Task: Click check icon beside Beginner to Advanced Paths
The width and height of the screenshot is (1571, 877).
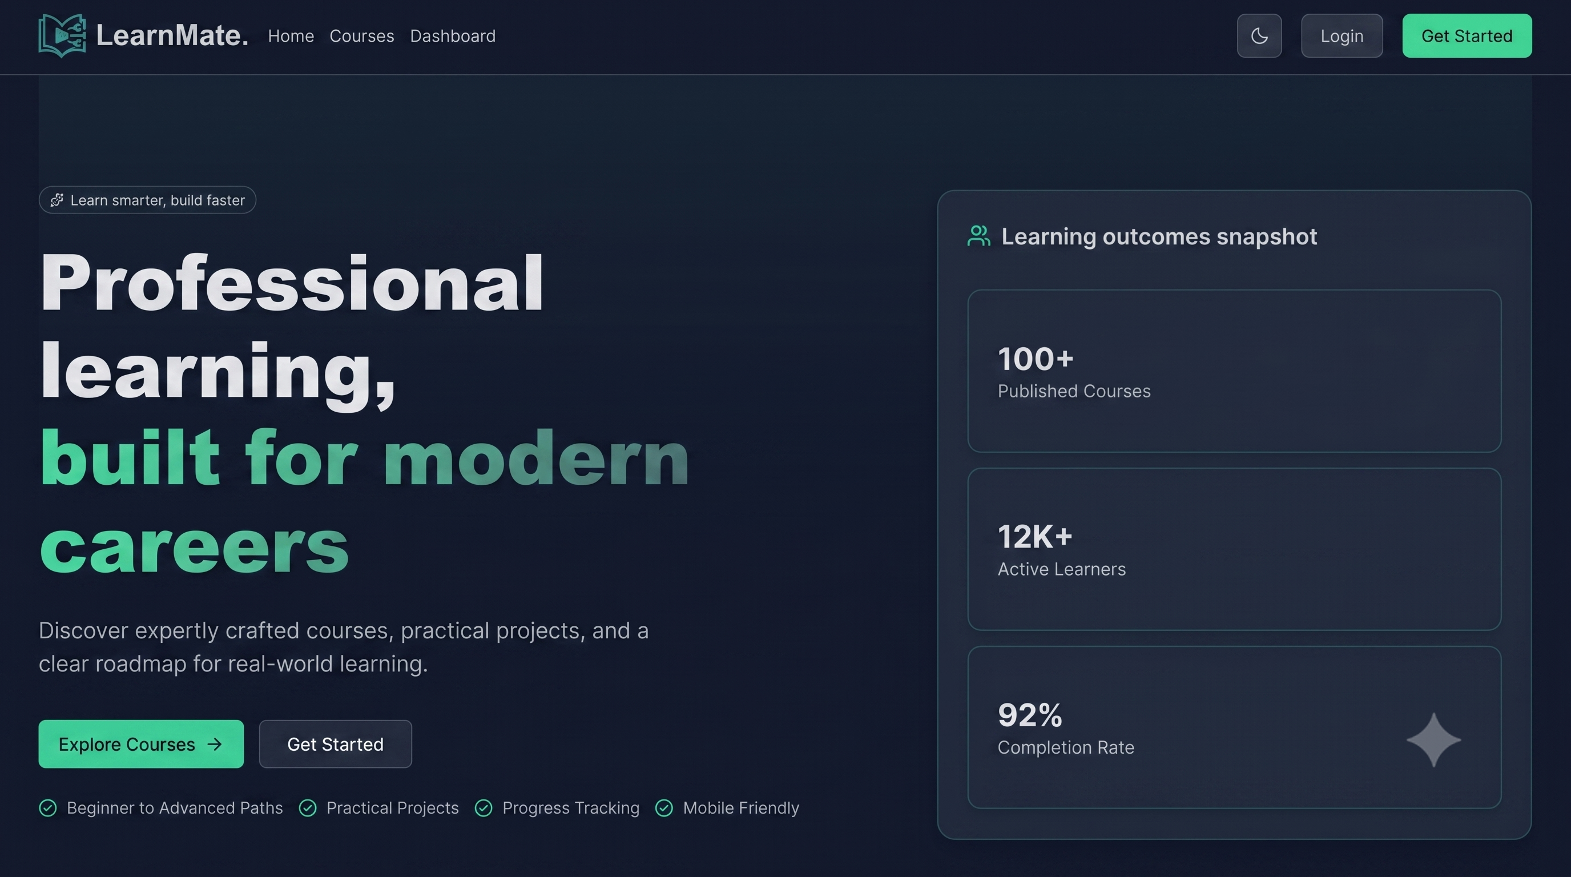Action: pos(47,808)
